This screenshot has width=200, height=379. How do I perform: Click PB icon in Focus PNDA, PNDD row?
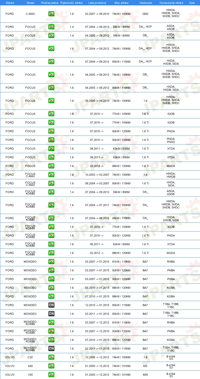click(51, 140)
